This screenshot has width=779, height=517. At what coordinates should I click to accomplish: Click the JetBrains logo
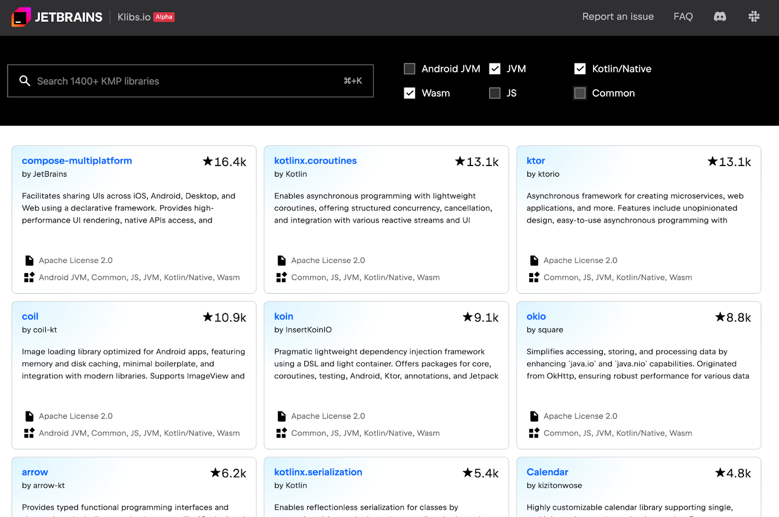point(57,17)
